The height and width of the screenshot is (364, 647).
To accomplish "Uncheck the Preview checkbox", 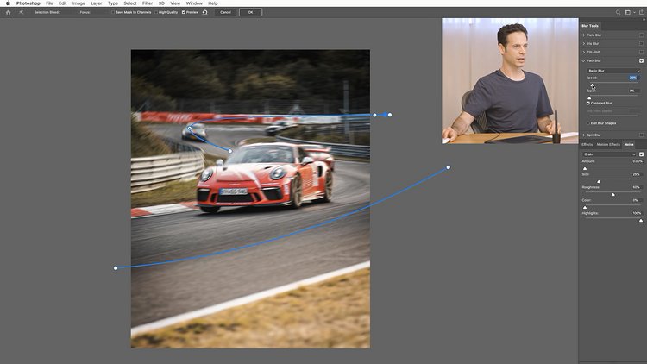I will point(184,12).
